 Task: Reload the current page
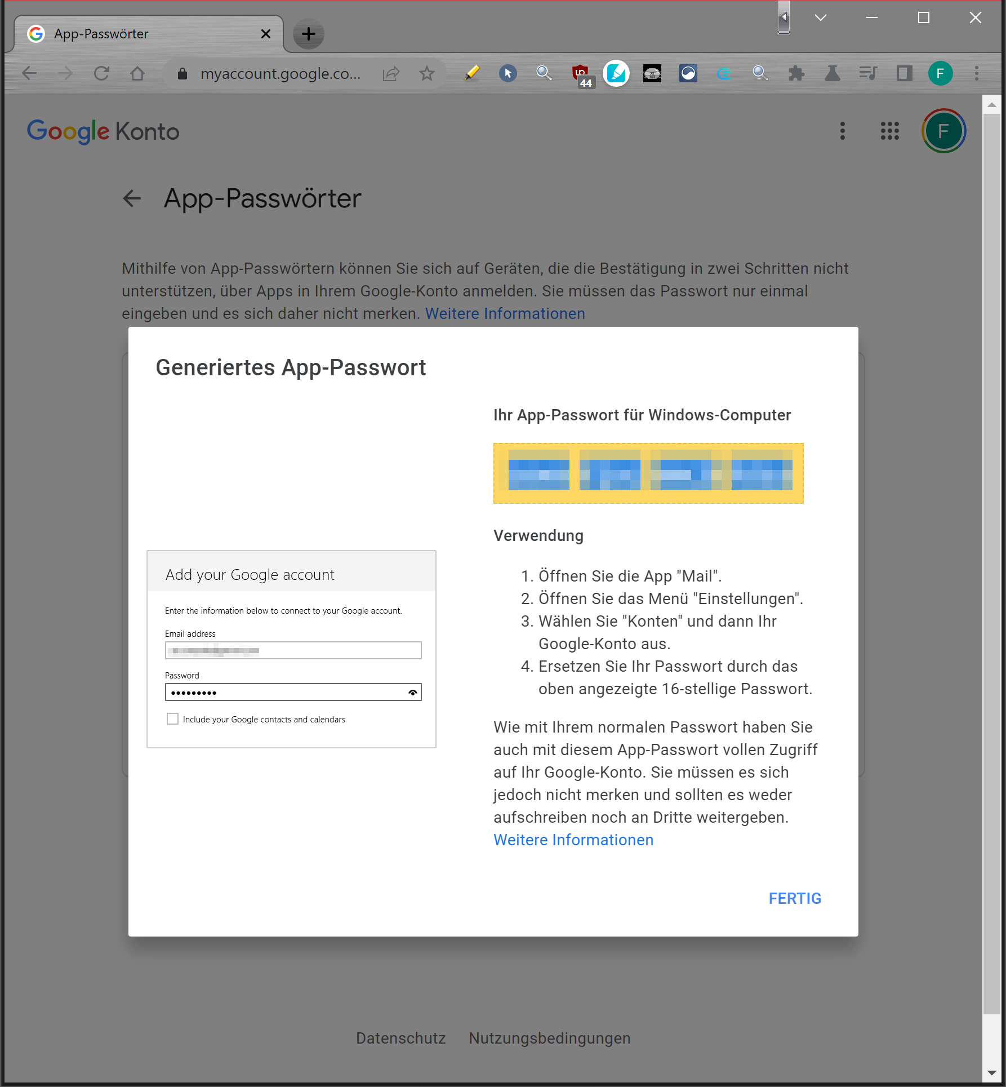[x=101, y=73]
